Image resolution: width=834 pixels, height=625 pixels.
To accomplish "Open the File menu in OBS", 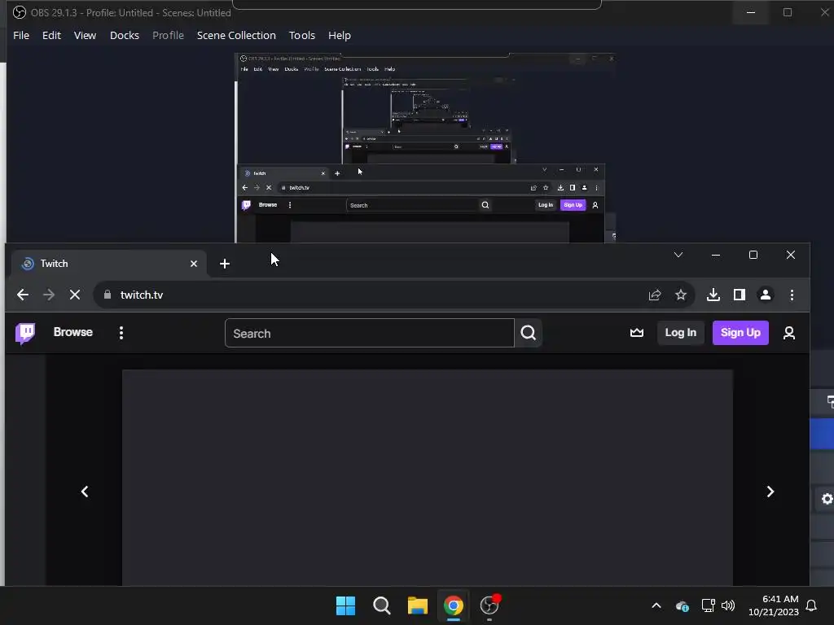I will pyautogui.click(x=21, y=35).
